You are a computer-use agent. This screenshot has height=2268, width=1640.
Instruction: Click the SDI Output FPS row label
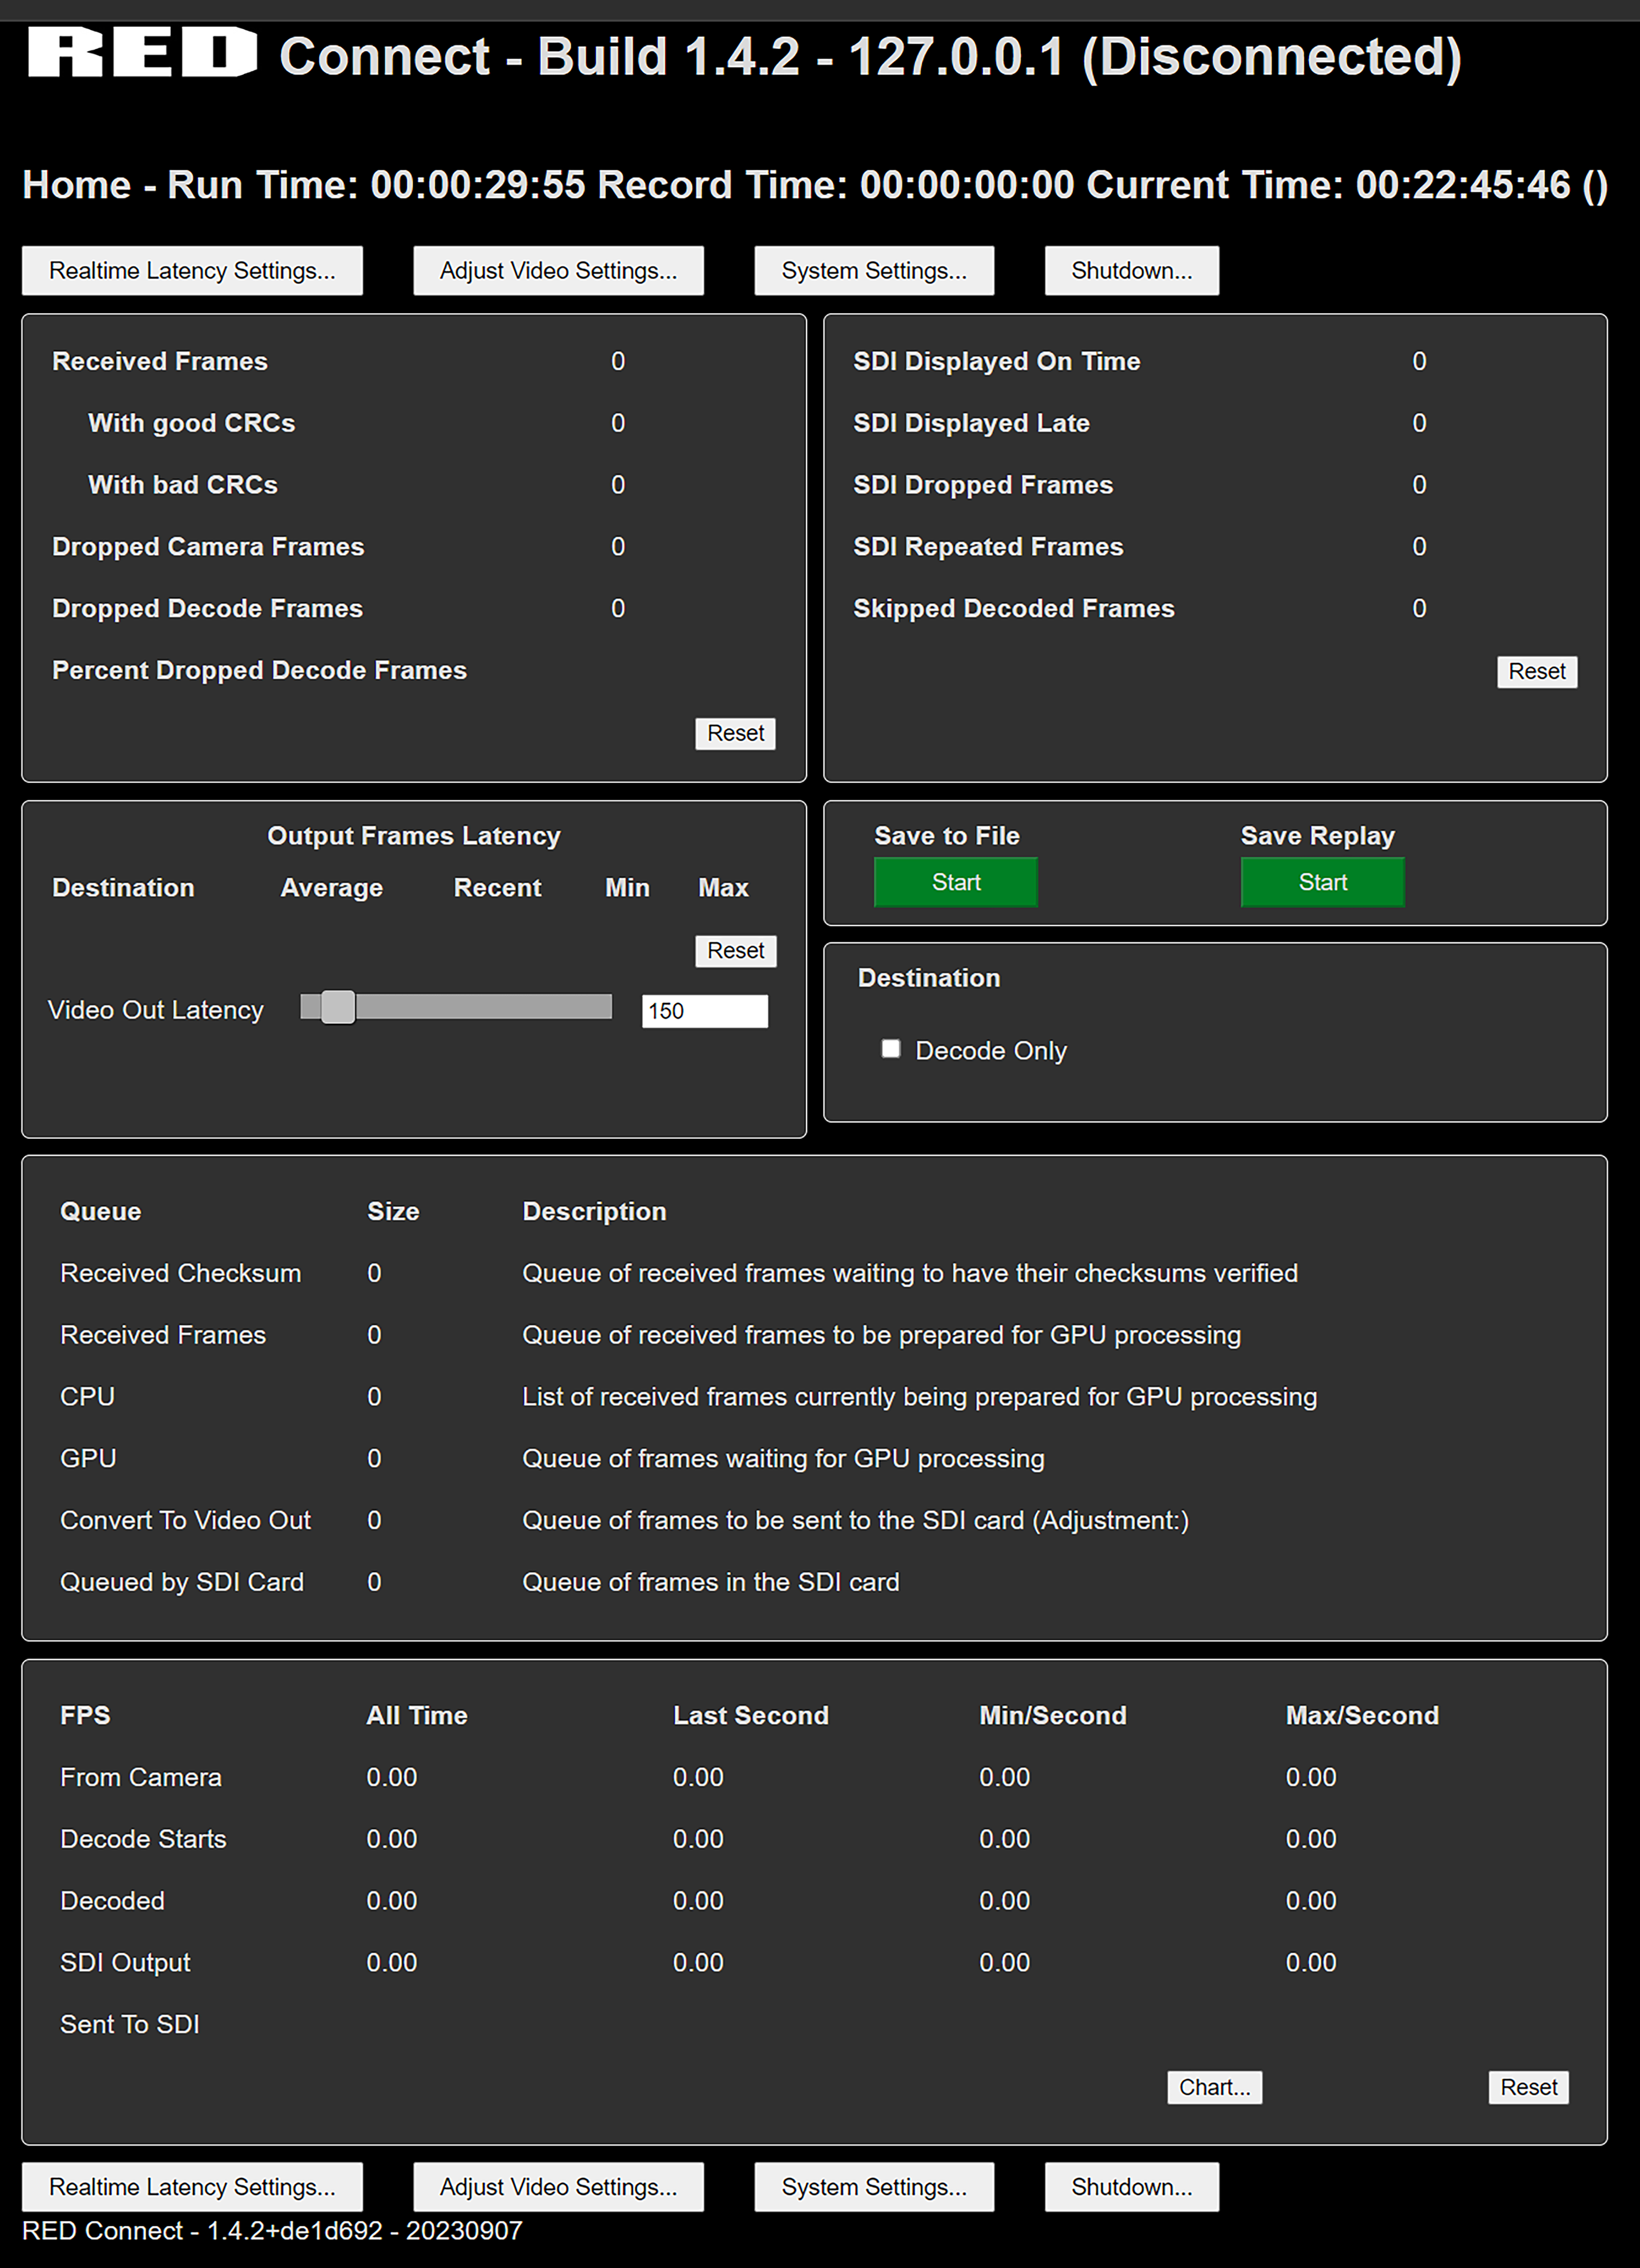(x=125, y=1963)
